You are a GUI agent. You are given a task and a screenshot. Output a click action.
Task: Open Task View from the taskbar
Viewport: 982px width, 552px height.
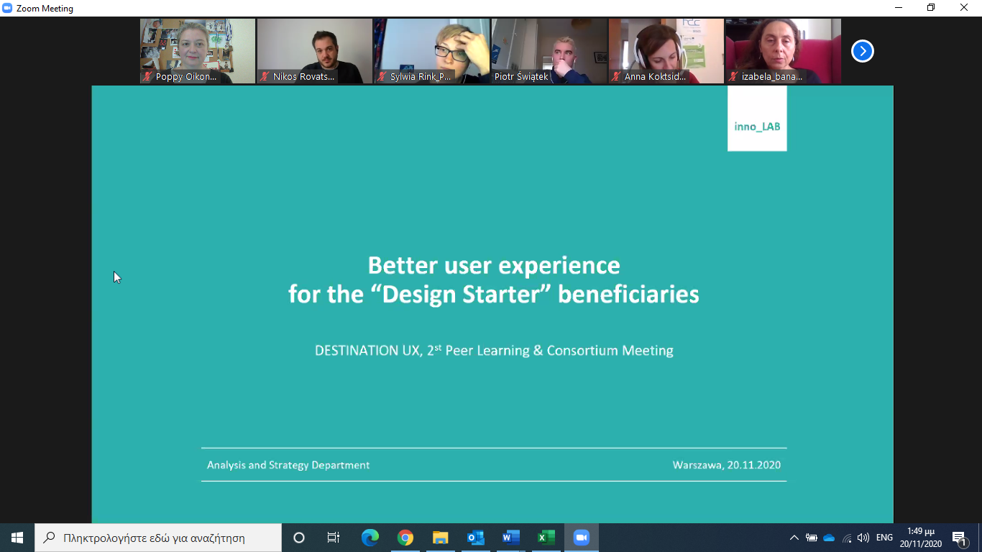[334, 538]
